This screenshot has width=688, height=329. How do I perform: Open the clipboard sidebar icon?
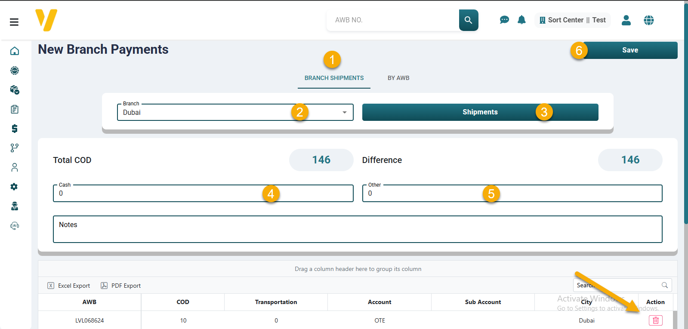pos(15,109)
